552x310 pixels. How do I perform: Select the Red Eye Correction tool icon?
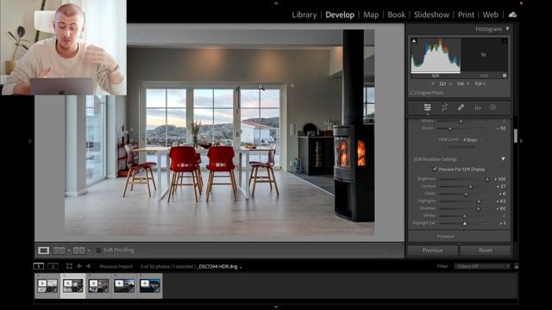[477, 108]
